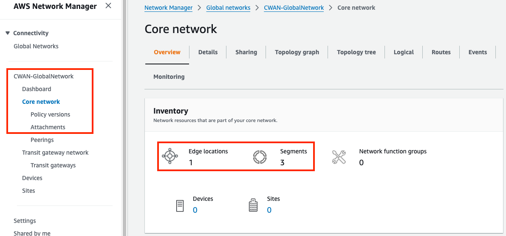Switch to the Events tab
The width and height of the screenshot is (506, 236).
(478, 52)
